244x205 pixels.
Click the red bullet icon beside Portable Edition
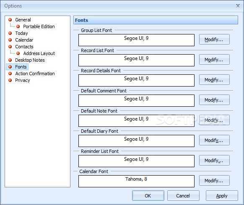18,26
